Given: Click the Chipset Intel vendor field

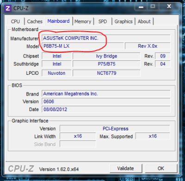Looking at the screenshot, I should (57, 56).
